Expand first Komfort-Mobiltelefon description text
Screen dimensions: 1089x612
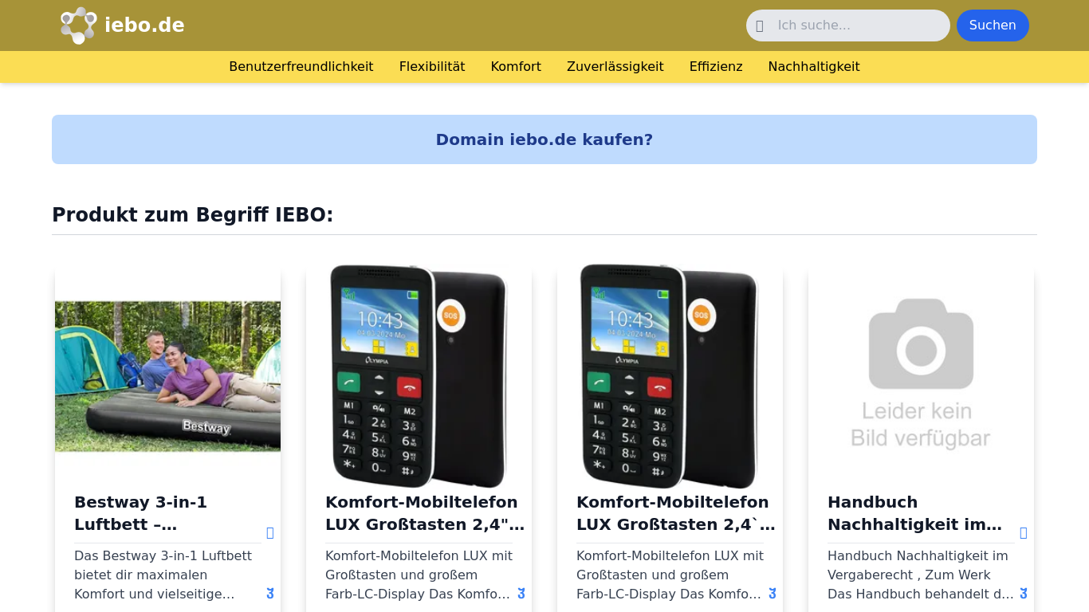tap(521, 594)
